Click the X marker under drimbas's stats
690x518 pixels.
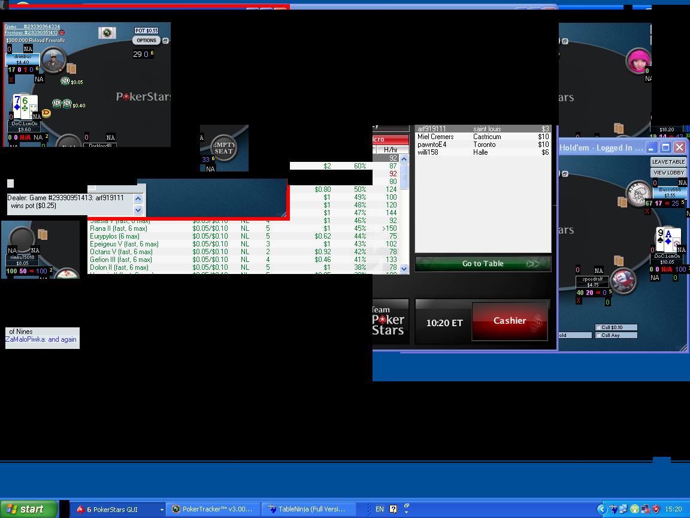[x=11, y=79]
